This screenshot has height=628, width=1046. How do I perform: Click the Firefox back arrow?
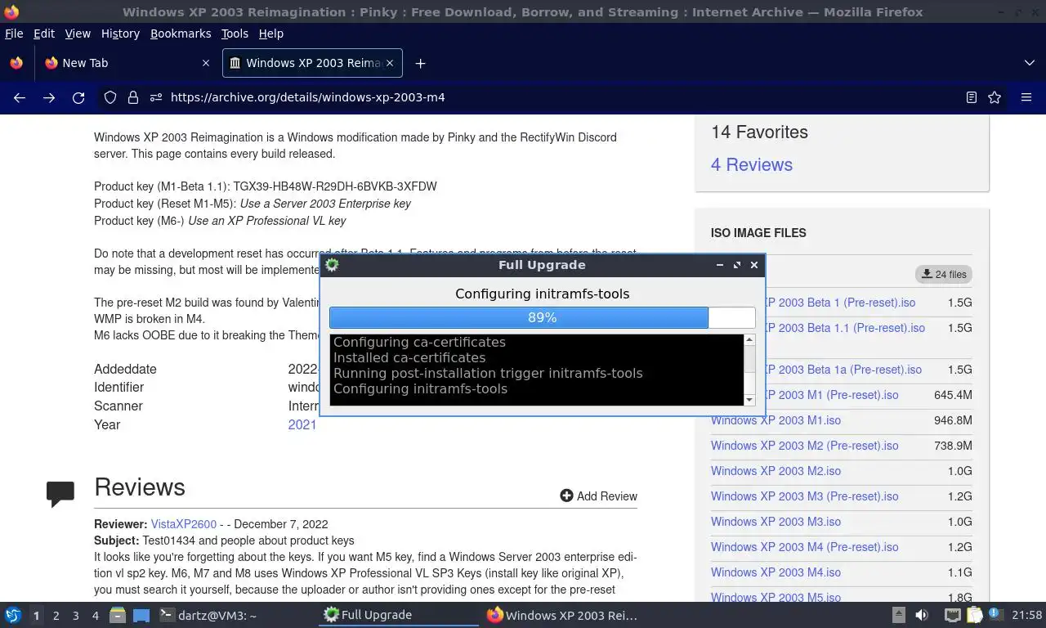coord(20,97)
